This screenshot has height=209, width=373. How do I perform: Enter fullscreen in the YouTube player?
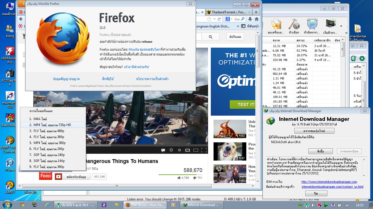click(x=204, y=150)
